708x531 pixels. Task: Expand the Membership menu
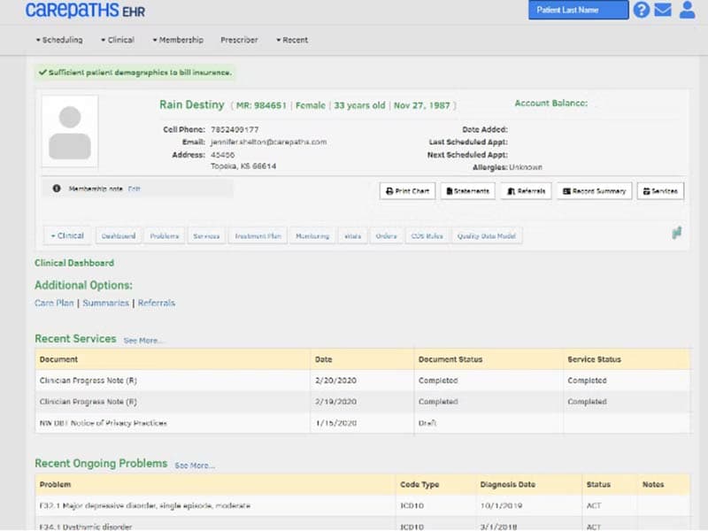point(178,40)
